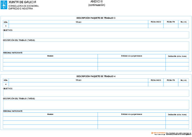Select the Título field of work package 4
Viewport: 192px width, 137px height.
coord(78,84)
